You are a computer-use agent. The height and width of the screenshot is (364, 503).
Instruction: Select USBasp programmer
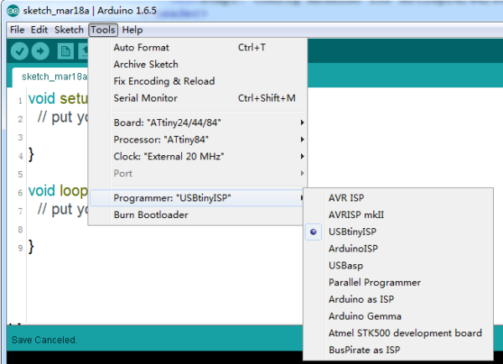click(397, 266)
